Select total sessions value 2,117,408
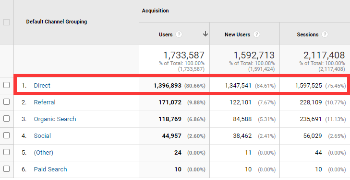Image resolution: width=350 pixels, height=180 pixels. [324, 55]
